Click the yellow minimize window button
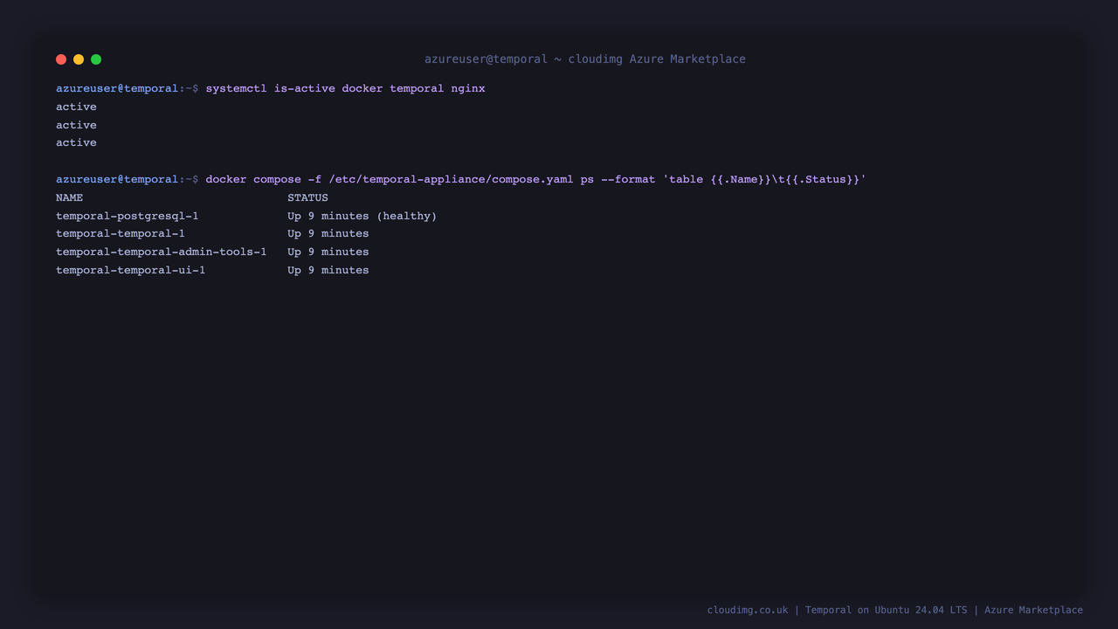1118x629 pixels. click(x=79, y=59)
